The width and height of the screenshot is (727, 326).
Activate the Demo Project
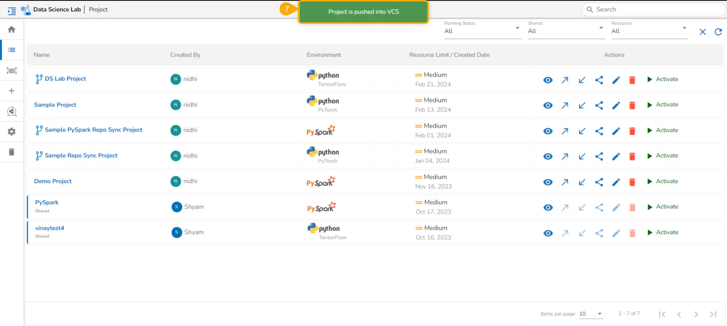pos(663,181)
